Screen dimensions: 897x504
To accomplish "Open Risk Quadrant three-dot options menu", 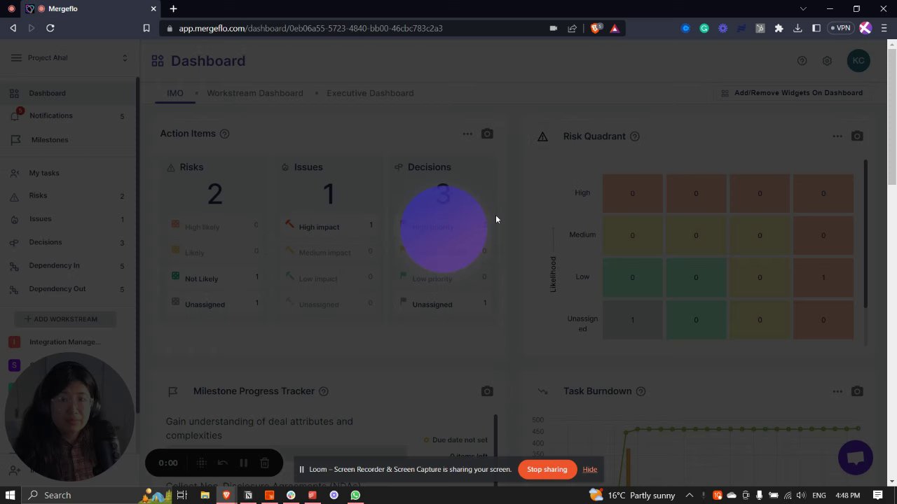I will tap(837, 136).
